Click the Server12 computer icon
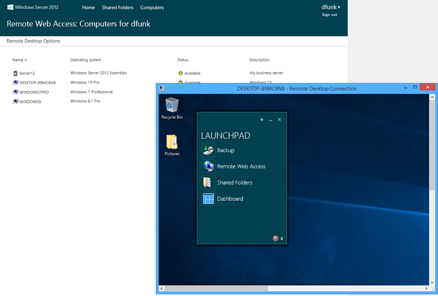438x296 pixels. [15, 73]
